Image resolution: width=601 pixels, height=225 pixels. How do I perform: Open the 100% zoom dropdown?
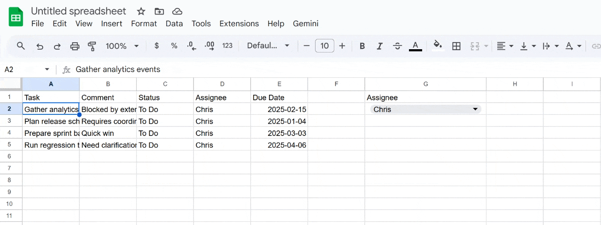pyautogui.click(x=122, y=46)
